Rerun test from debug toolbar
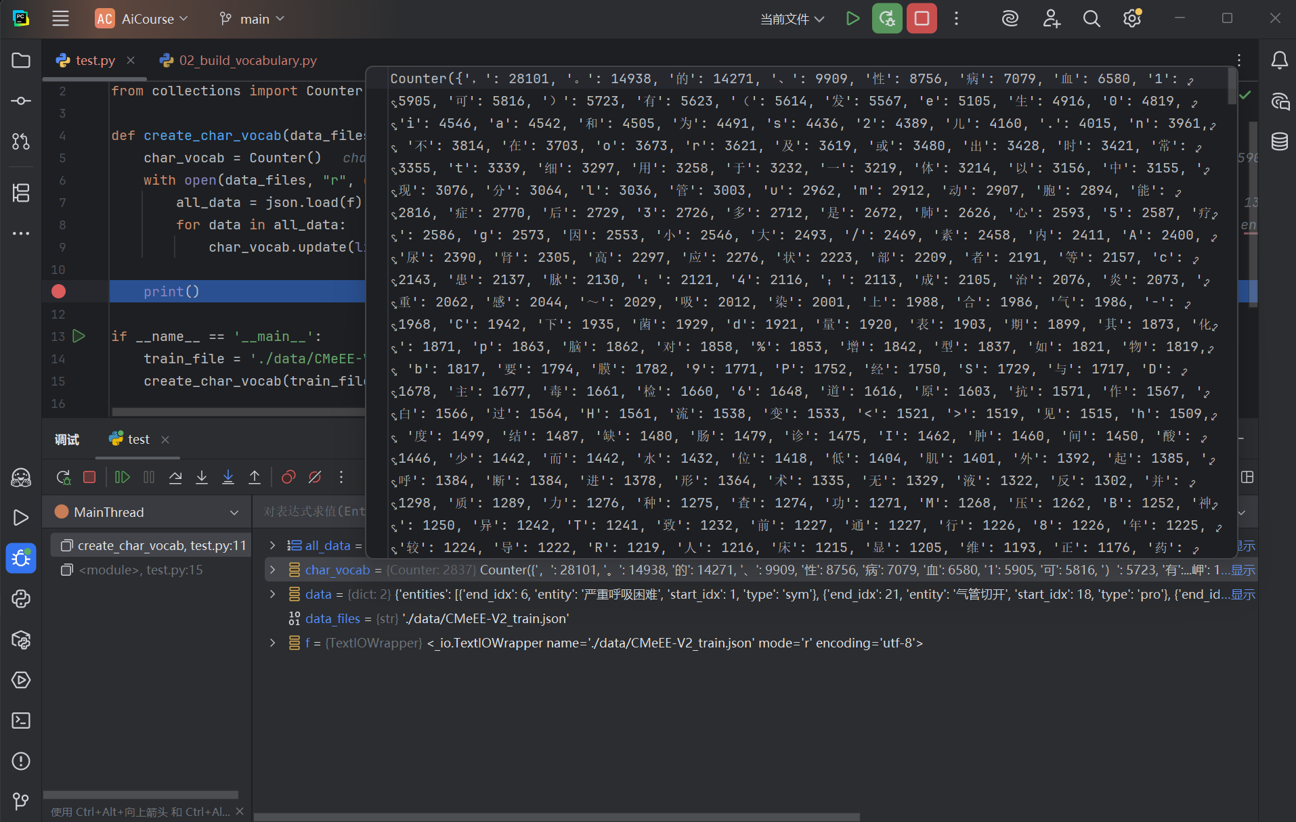1296x822 pixels. click(x=64, y=478)
